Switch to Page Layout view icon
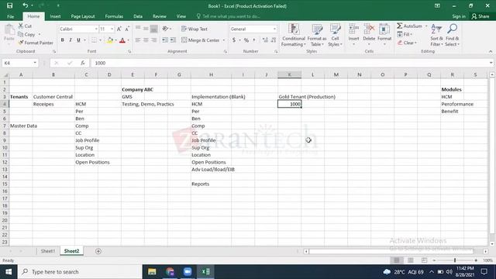Image resolution: width=496 pixels, height=279 pixels. pos(411,260)
